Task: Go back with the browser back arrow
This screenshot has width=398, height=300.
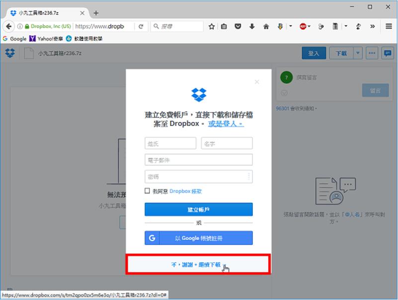Action: (8, 26)
